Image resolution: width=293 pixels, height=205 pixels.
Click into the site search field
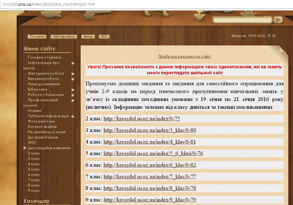tap(242, 20)
